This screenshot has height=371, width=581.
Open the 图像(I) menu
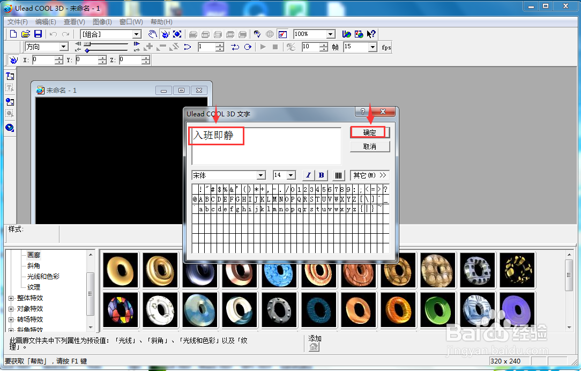click(x=102, y=22)
